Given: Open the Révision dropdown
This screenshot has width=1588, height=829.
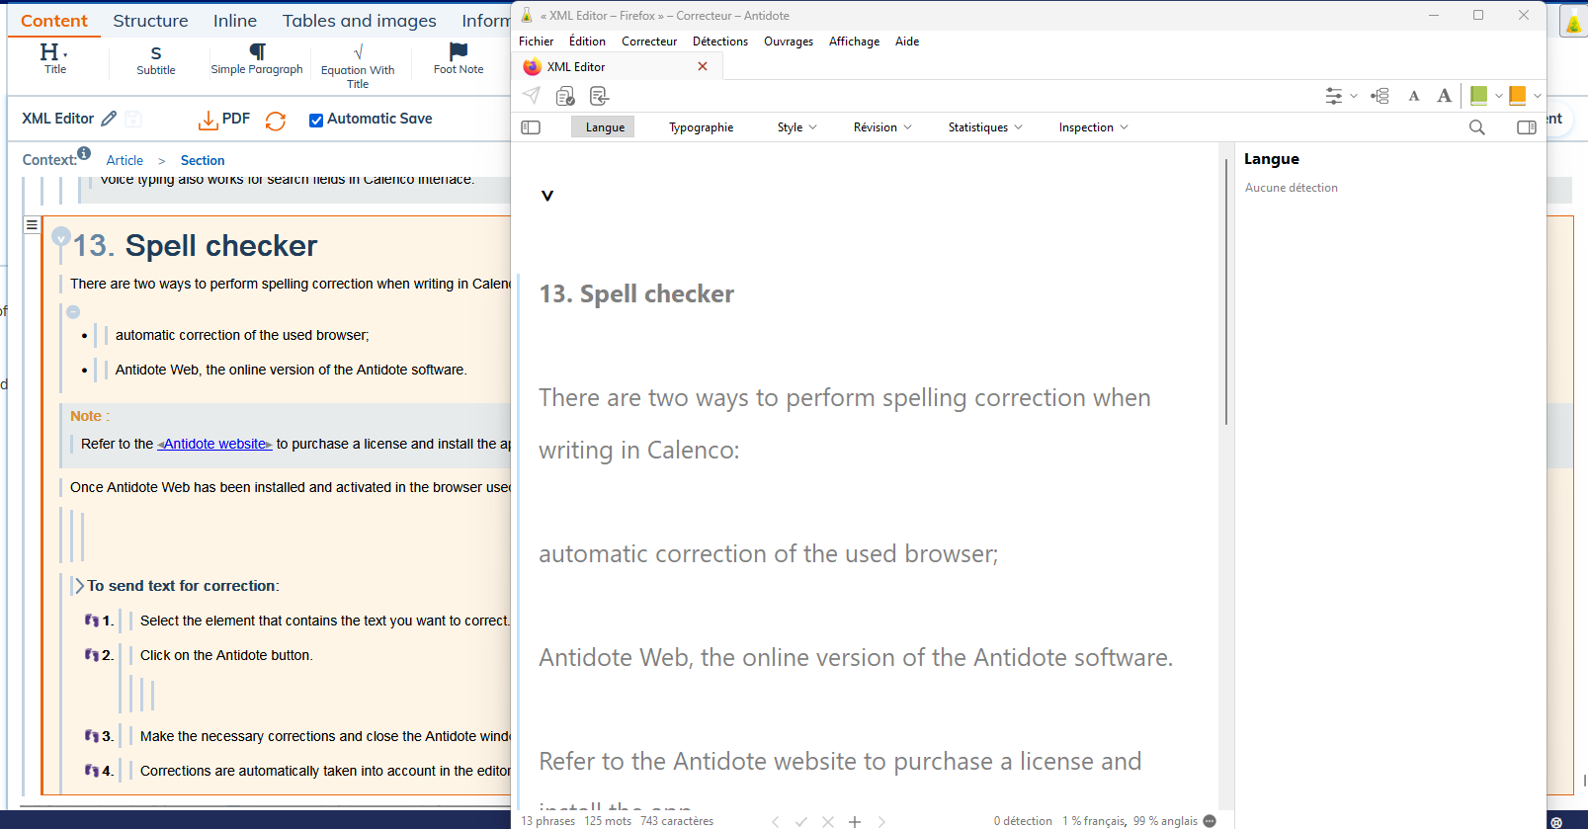Looking at the screenshot, I should (x=882, y=127).
